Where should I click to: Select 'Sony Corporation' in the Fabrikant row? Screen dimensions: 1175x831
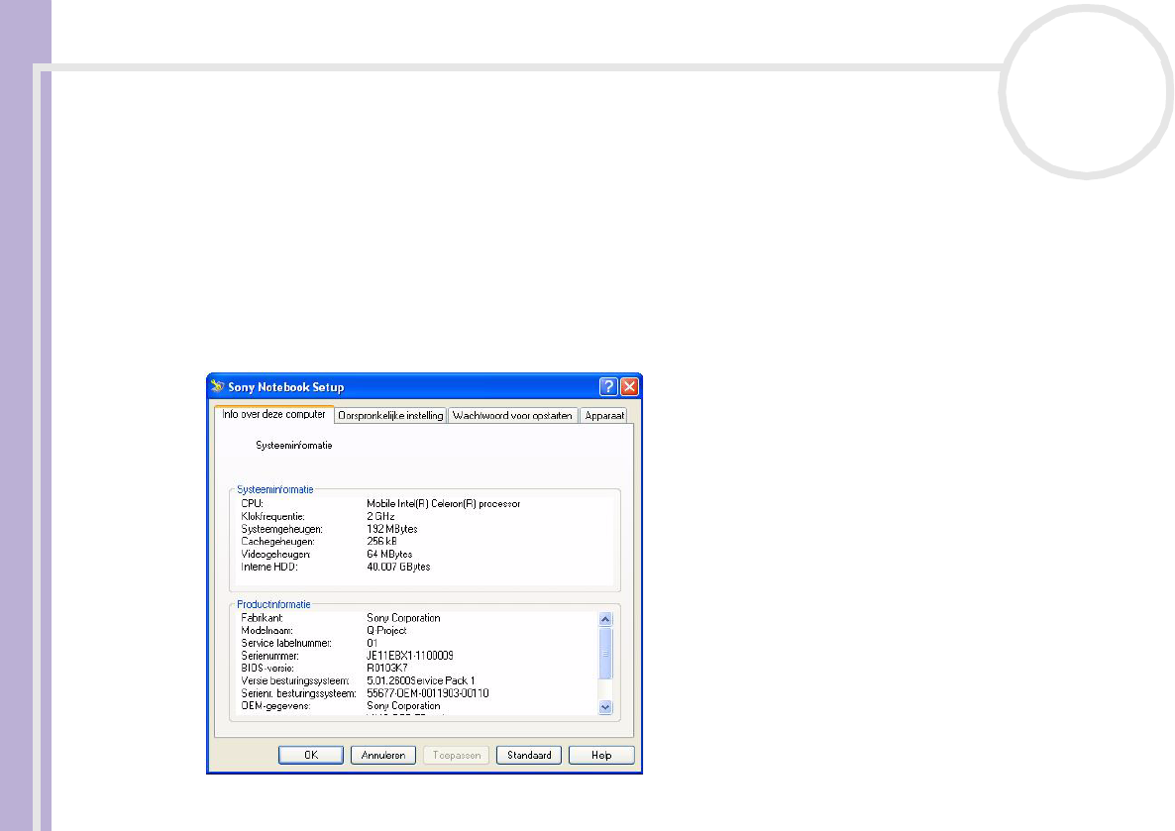click(x=403, y=618)
